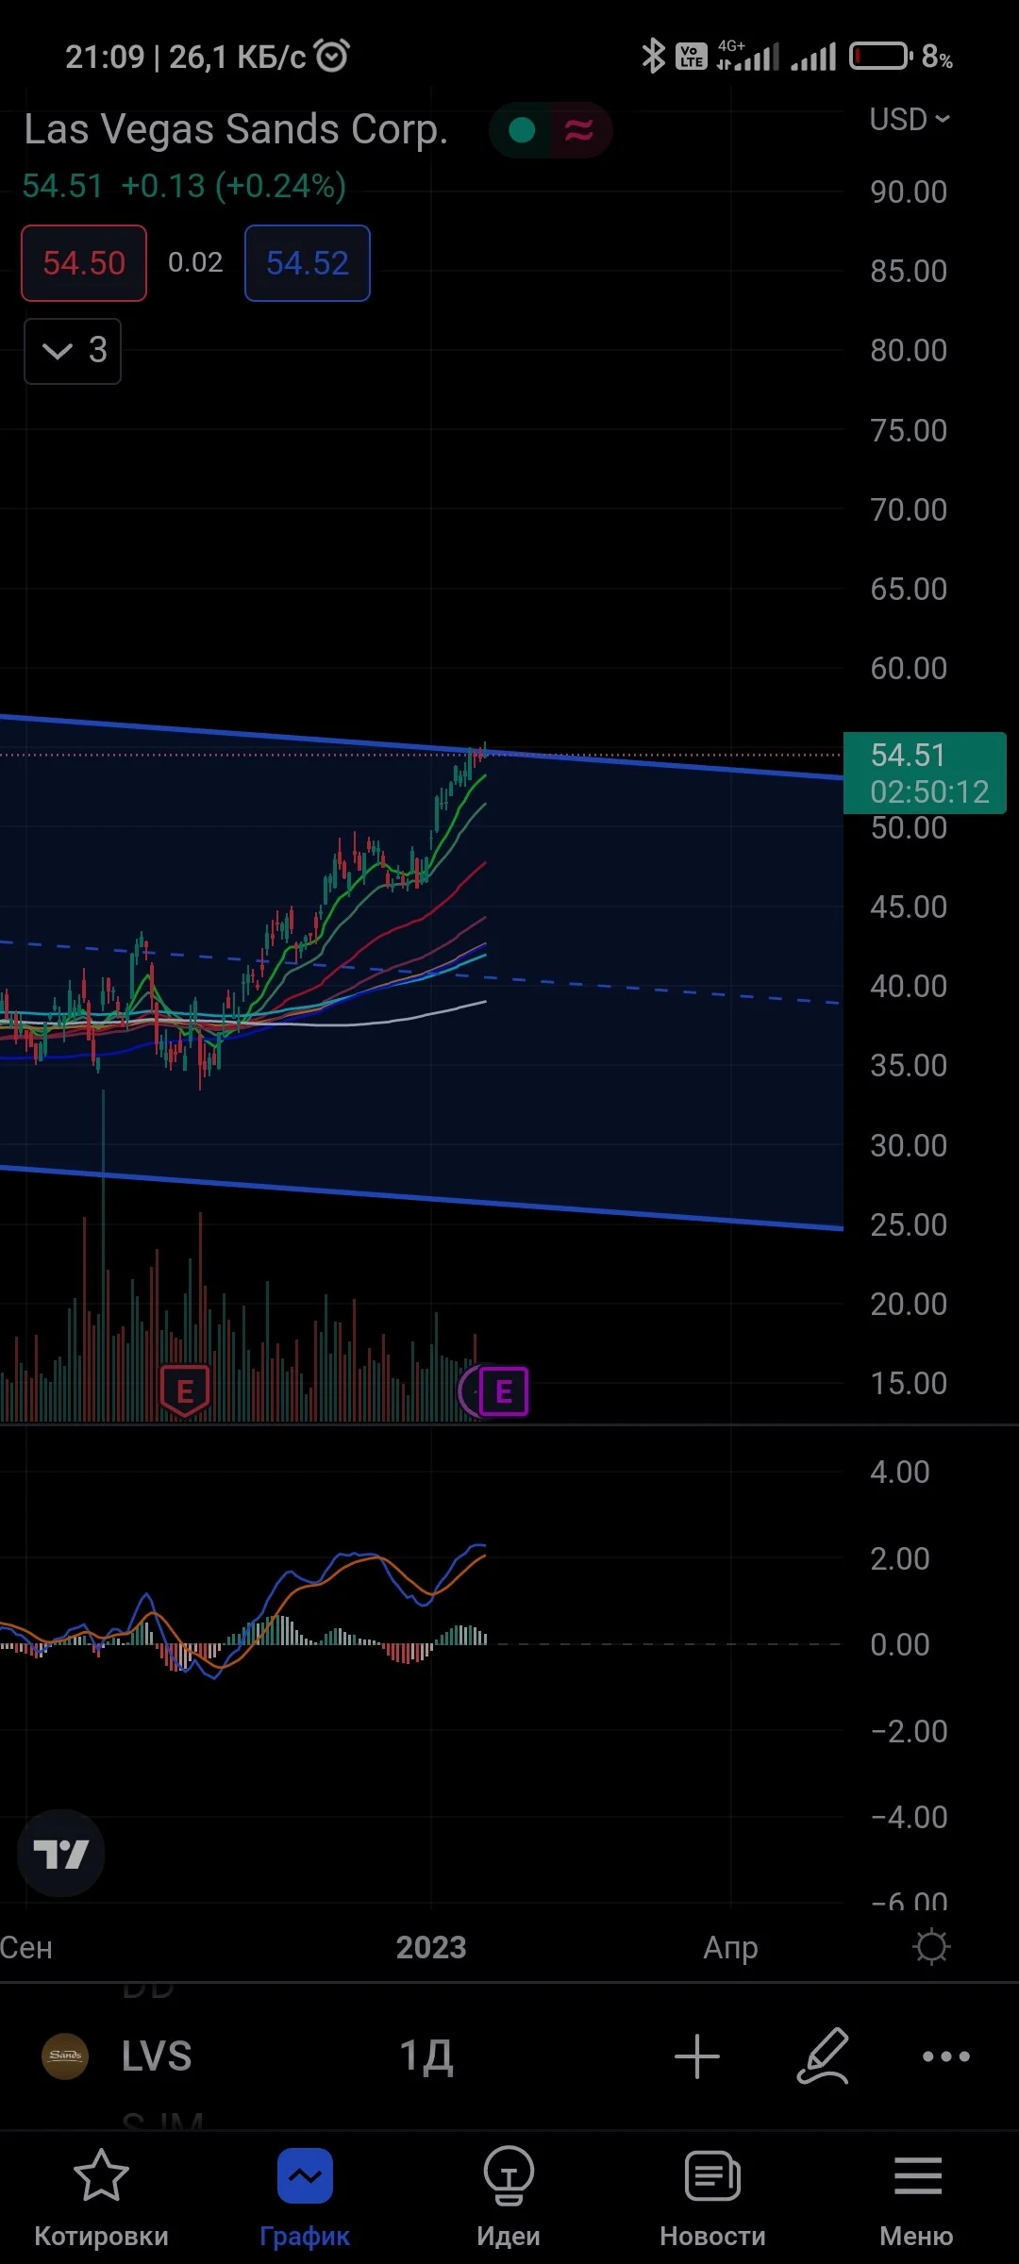The width and height of the screenshot is (1019, 2264).
Task: Tap the 0.02 spread value
Action: 195,262
